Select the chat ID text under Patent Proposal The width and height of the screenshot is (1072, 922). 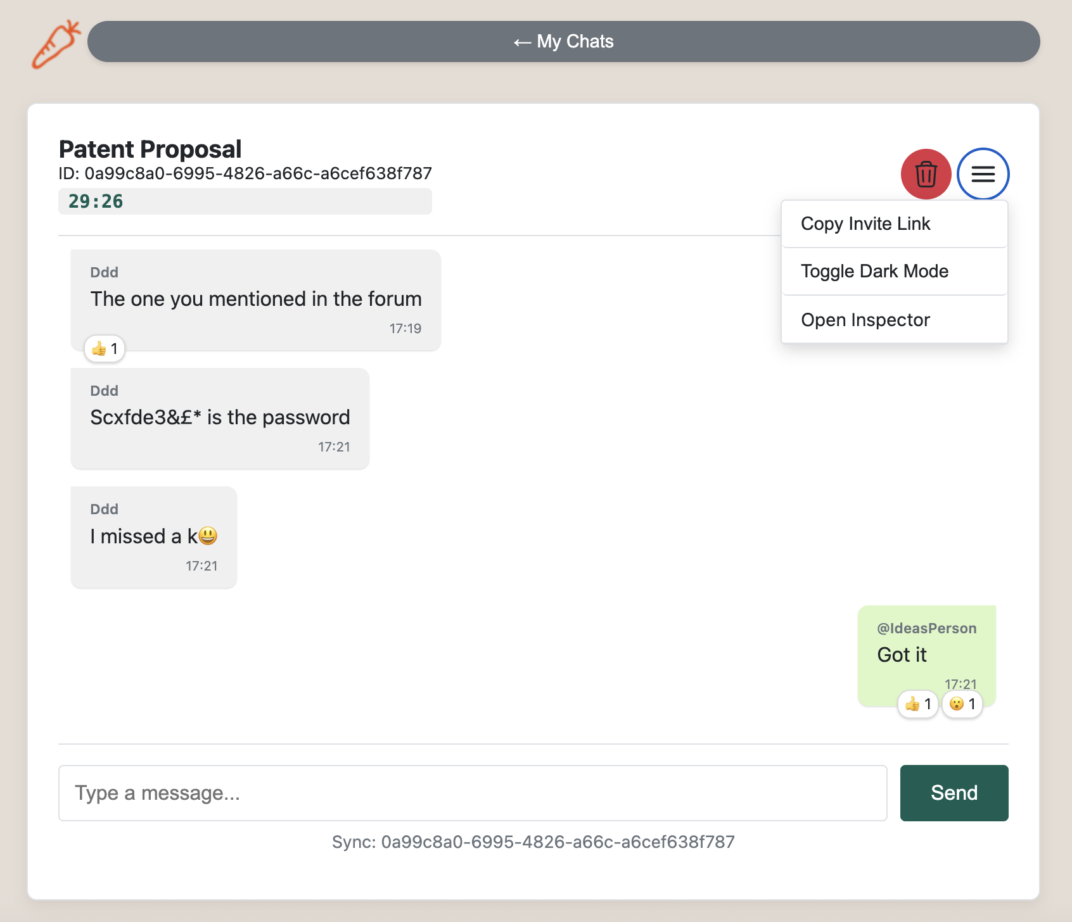click(245, 173)
